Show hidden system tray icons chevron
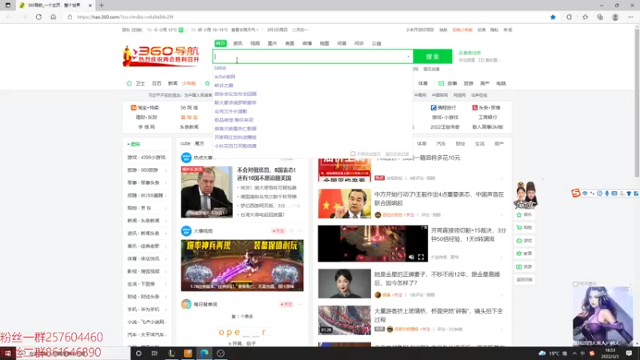 574,353
